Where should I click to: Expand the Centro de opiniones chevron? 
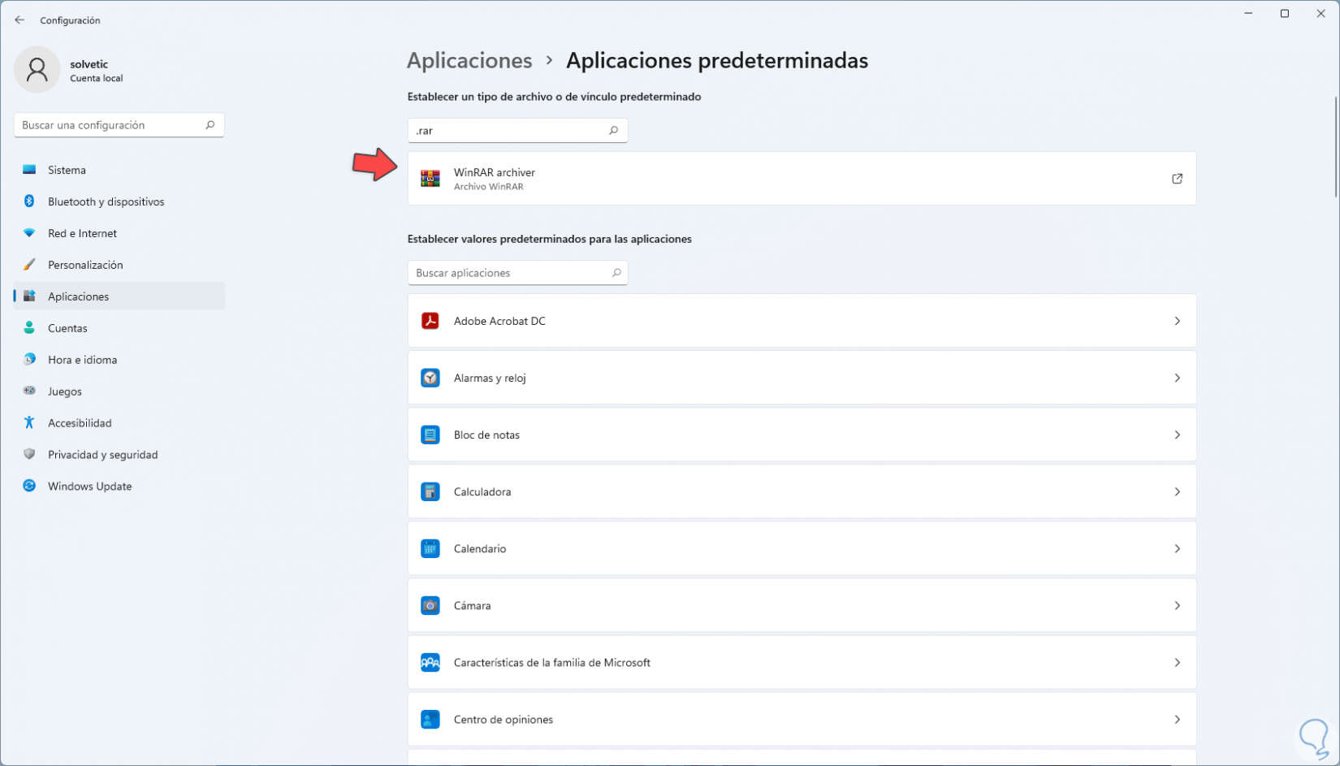pyautogui.click(x=1177, y=719)
